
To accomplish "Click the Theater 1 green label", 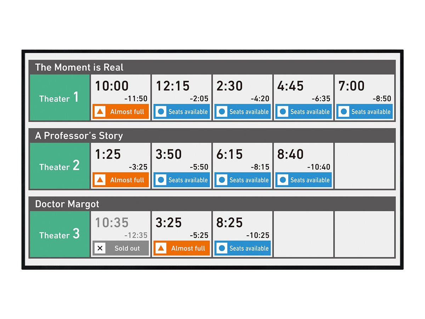I will (60, 97).
